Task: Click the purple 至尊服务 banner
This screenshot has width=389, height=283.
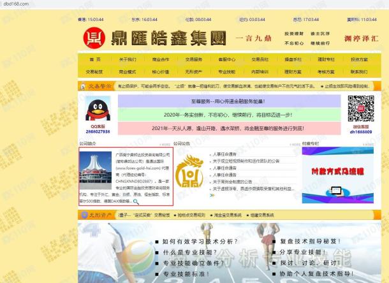Action: [x=229, y=101]
